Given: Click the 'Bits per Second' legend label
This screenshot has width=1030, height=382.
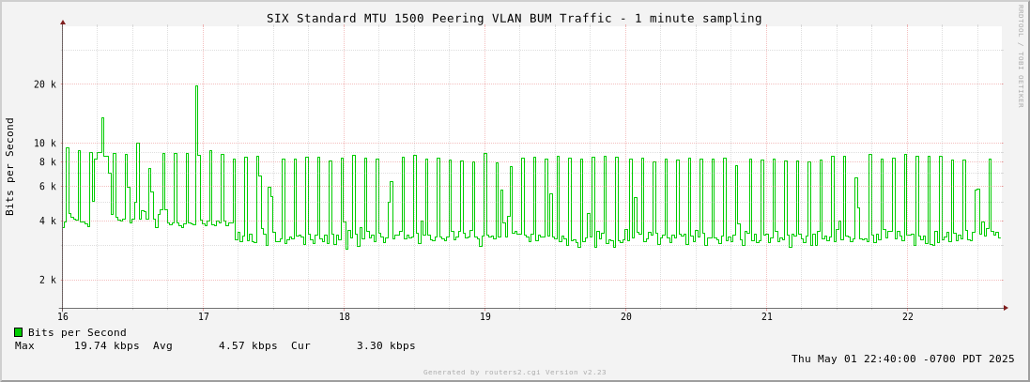Looking at the screenshot, I should point(77,333).
